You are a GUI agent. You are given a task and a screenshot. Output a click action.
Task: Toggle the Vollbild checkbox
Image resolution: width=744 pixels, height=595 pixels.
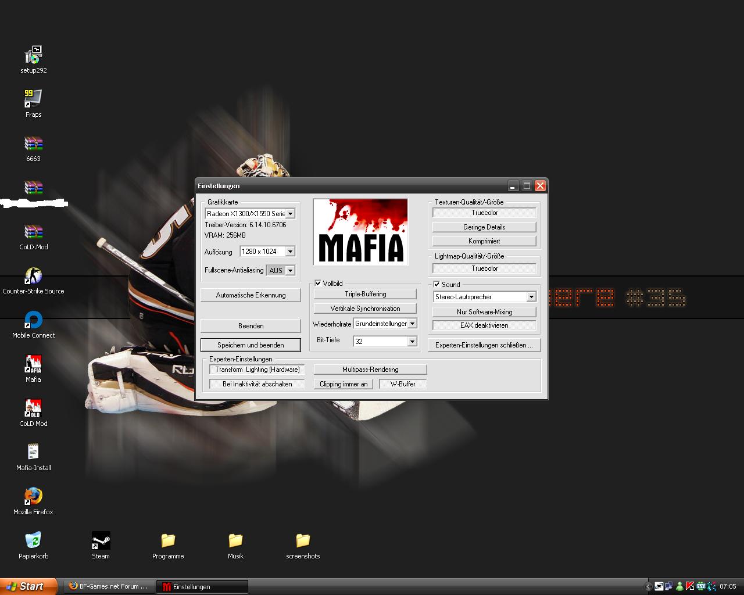point(318,283)
